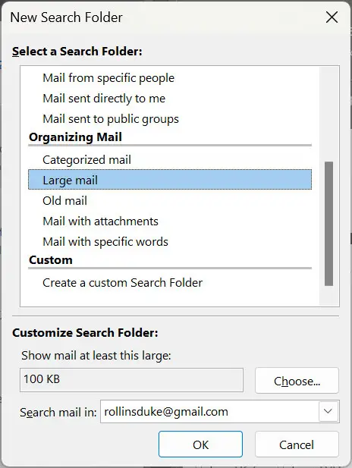Close the New Search Folder dialog
The image size is (352, 468).
tap(332, 17)
